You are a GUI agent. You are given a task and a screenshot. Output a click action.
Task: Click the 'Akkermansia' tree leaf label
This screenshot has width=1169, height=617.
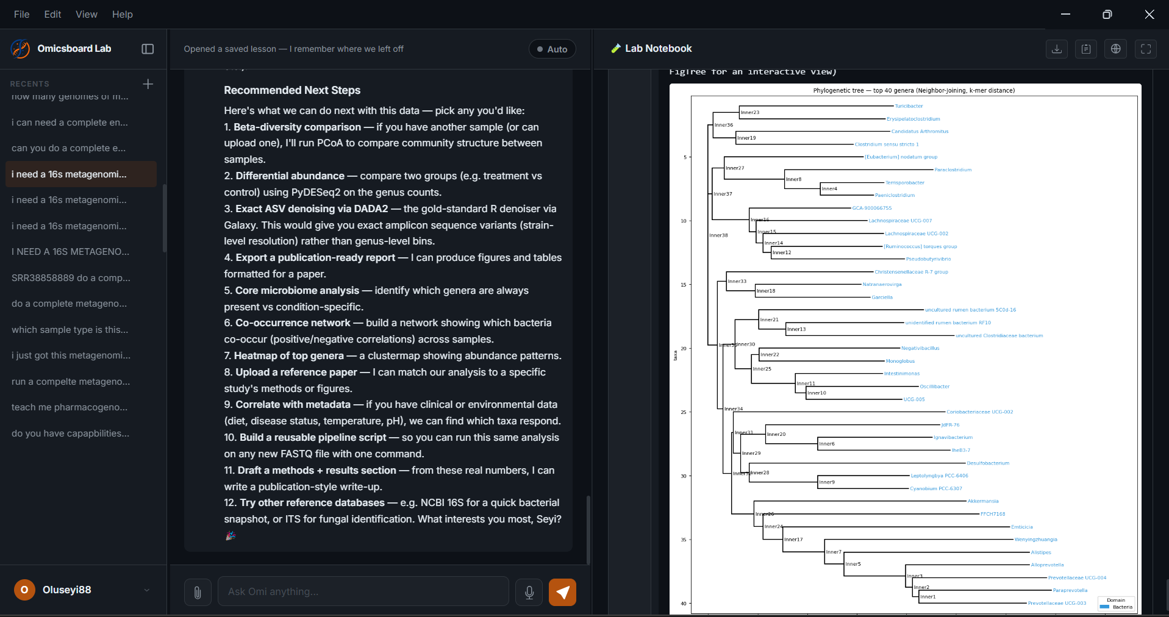coord(983,501)
